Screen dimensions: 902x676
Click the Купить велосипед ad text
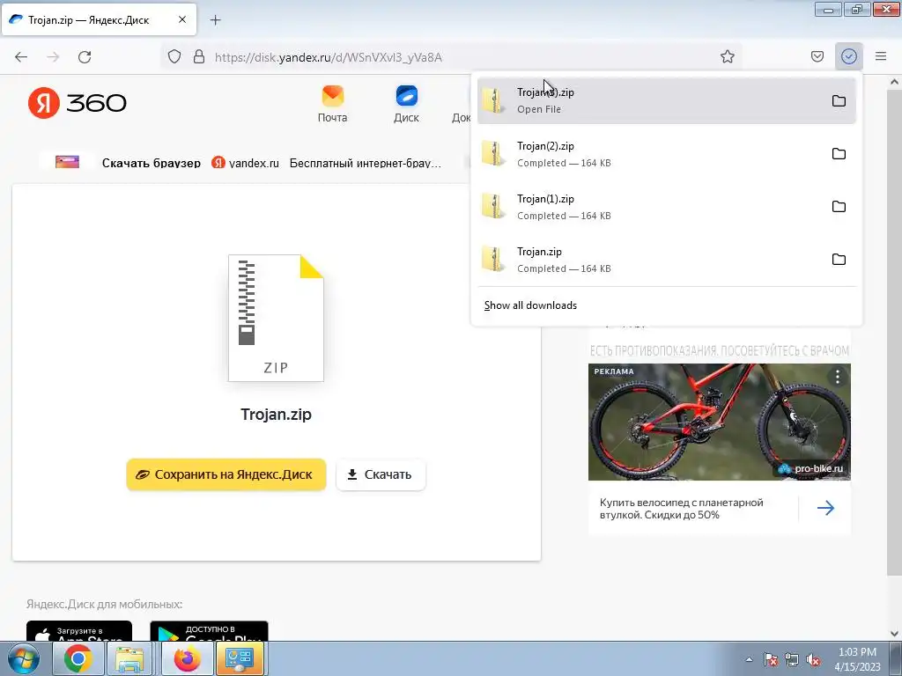[x=682, y=508]
